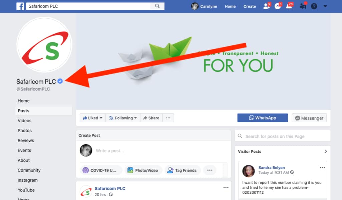
Task: Select the COVID-19 Update post option
Action: 101,170
